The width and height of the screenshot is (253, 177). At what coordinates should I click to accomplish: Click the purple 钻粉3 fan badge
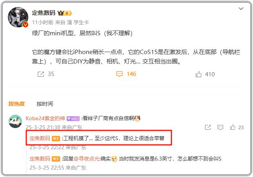73,119
